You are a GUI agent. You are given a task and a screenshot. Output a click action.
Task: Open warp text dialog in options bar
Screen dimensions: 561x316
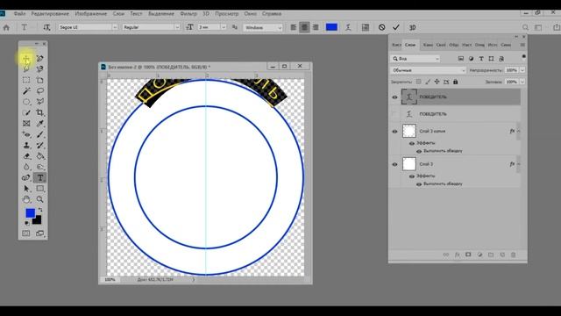coord(348,27)
